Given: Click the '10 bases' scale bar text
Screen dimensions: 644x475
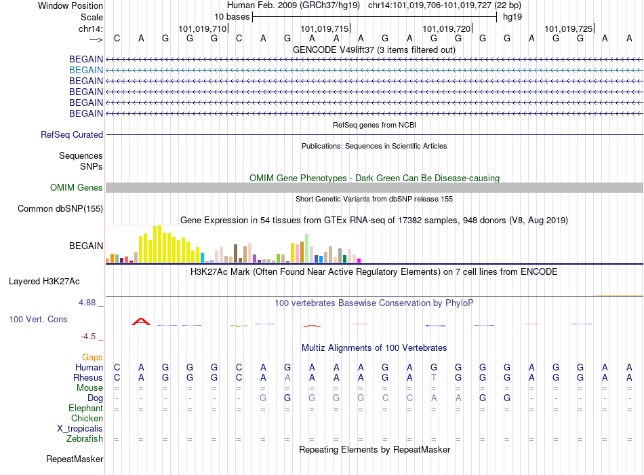Looking at the screenshot, I should pyautogui.click(x=232, y=17).
